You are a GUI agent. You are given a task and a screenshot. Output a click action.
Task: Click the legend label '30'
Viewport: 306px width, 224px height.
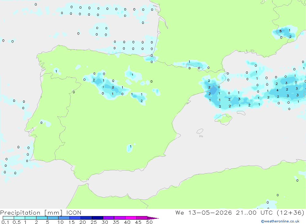pyautogui.click(x=105, y=222)
